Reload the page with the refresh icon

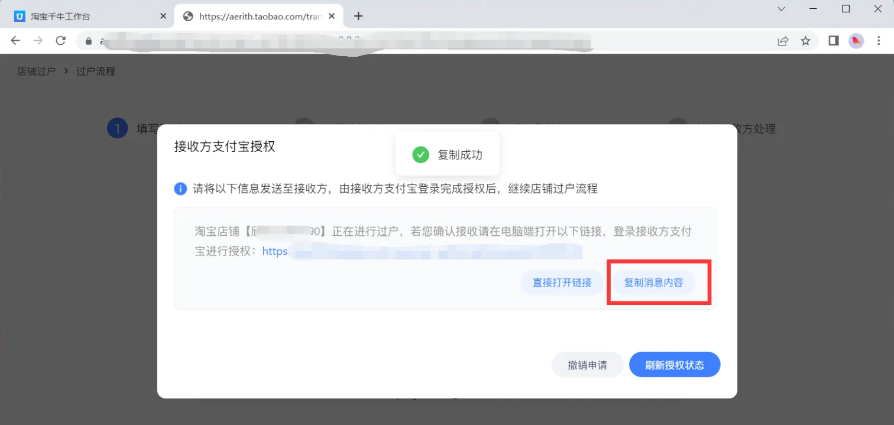61,41
